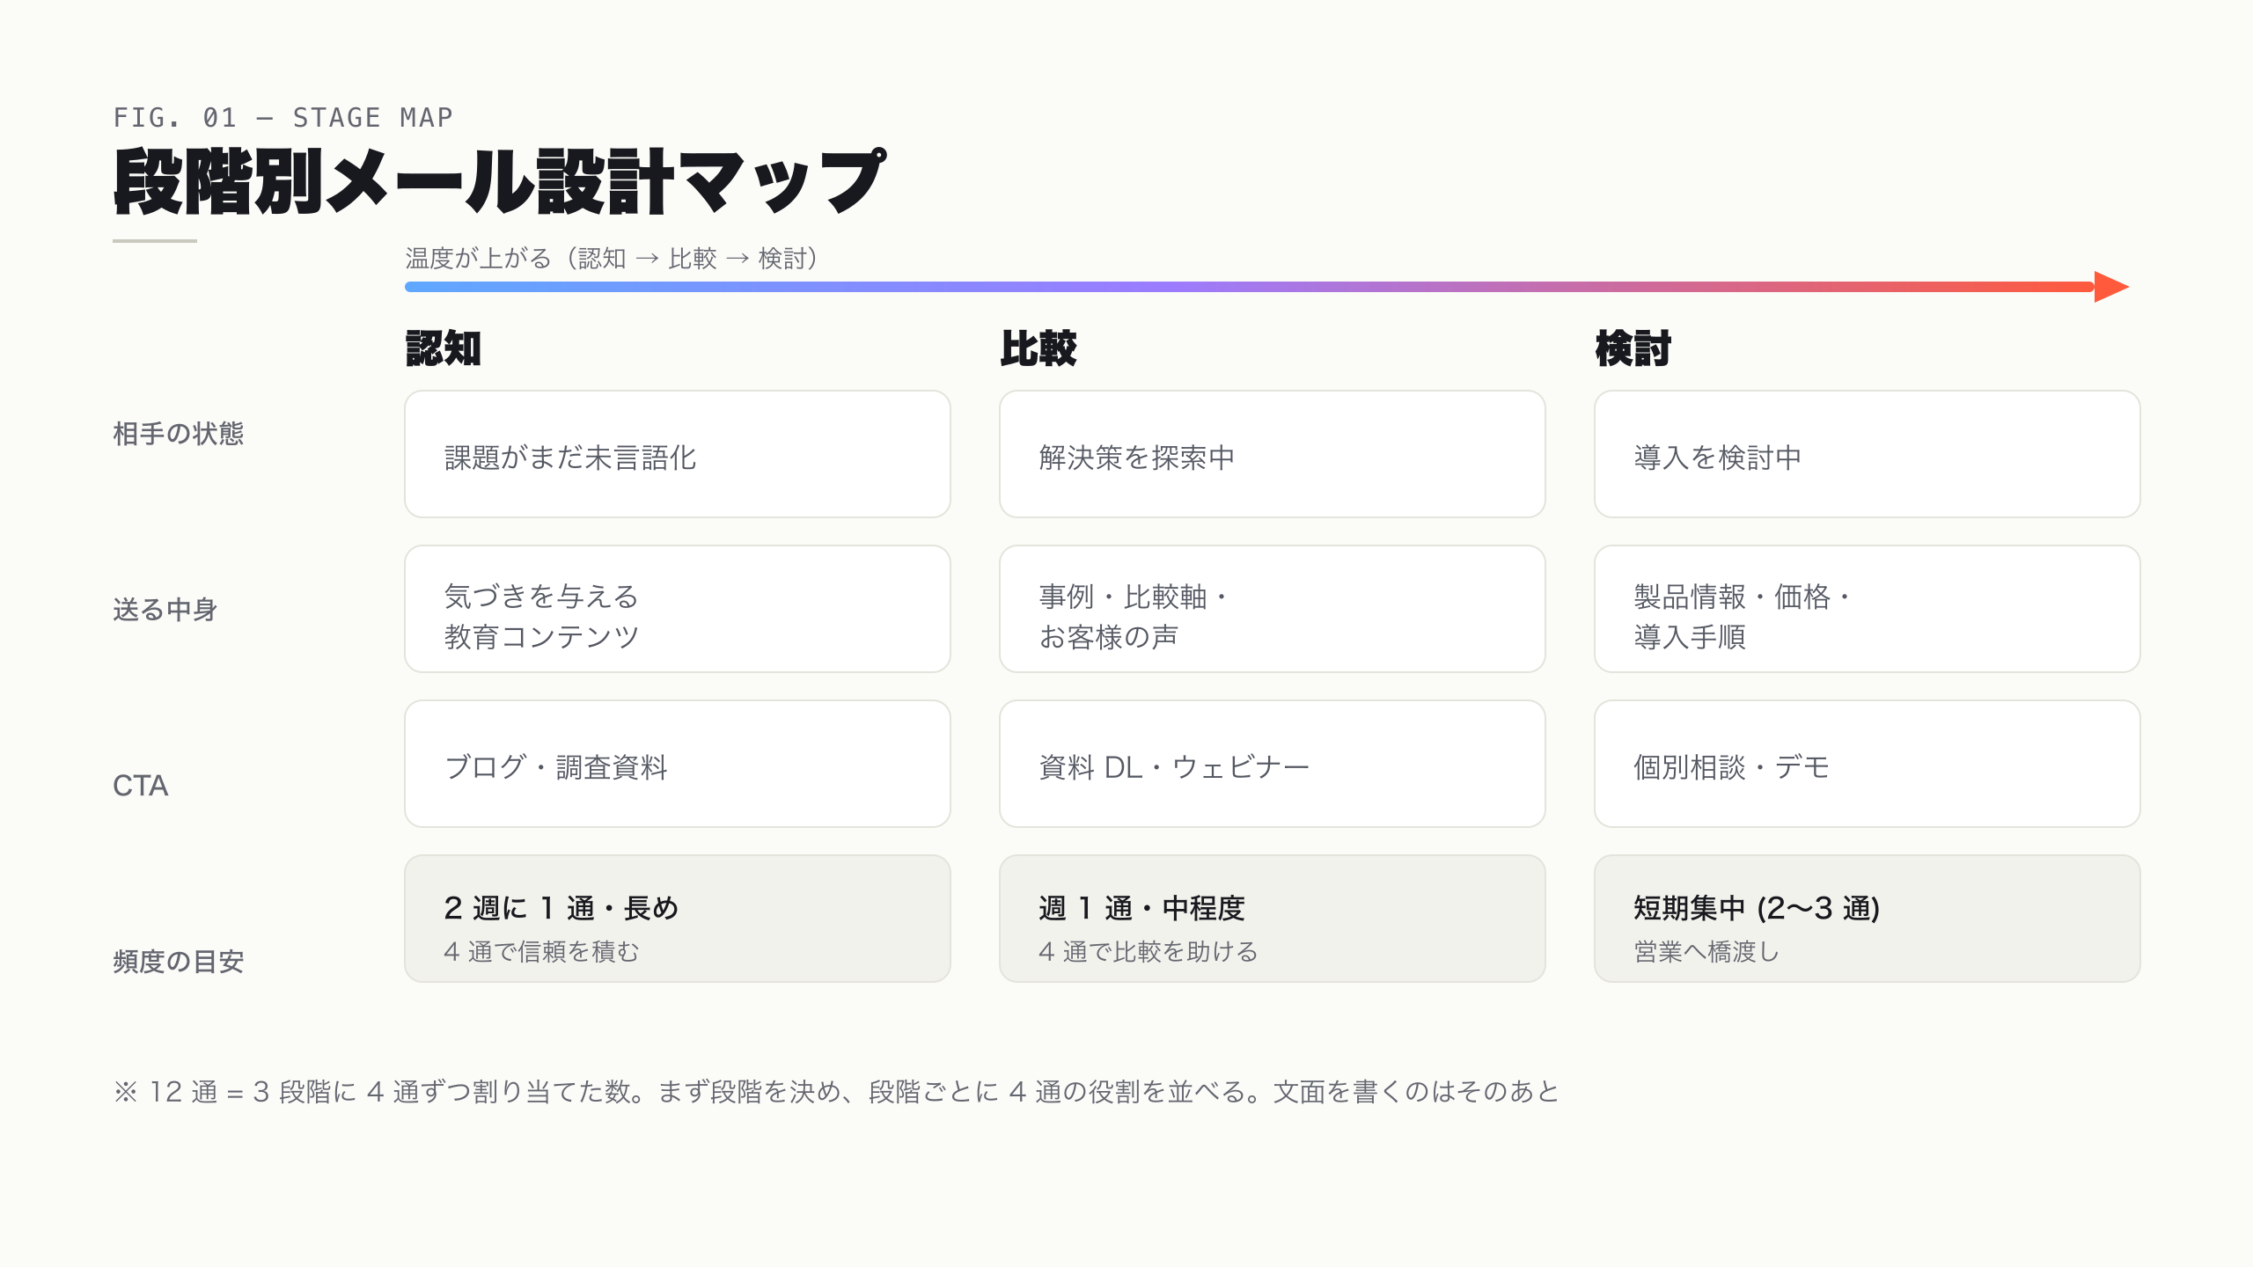This screenshot has height=1267, width=2253.
Task: Click the row label '頻度の目安'
Action: (x=179, y=962)
